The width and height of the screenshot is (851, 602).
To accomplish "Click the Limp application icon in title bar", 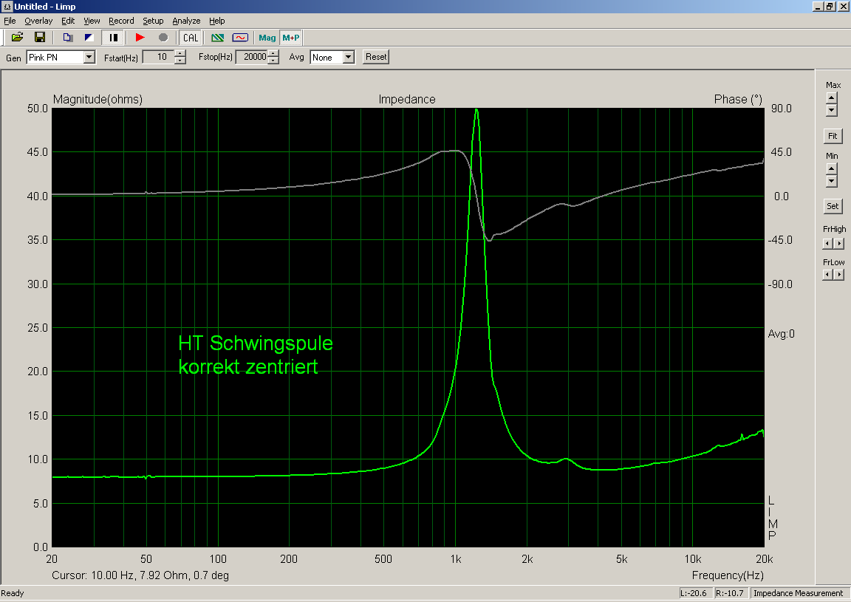I will (x=7, y=7).
